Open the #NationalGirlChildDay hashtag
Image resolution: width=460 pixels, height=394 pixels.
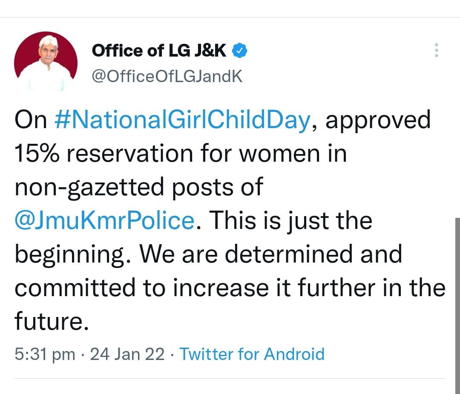tap(182, 120)
